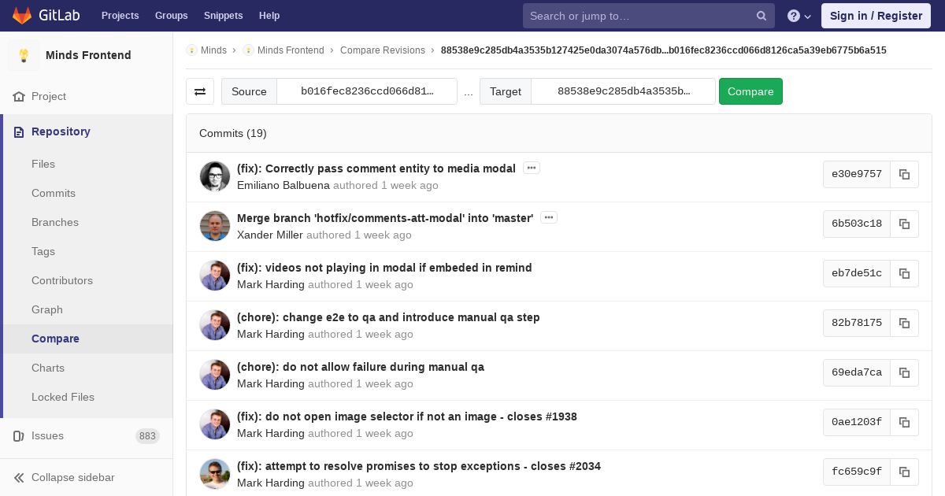The width and height of the screenshot is (945, 496).
Task: Open Help in top navigation
Action: [269, 16]
